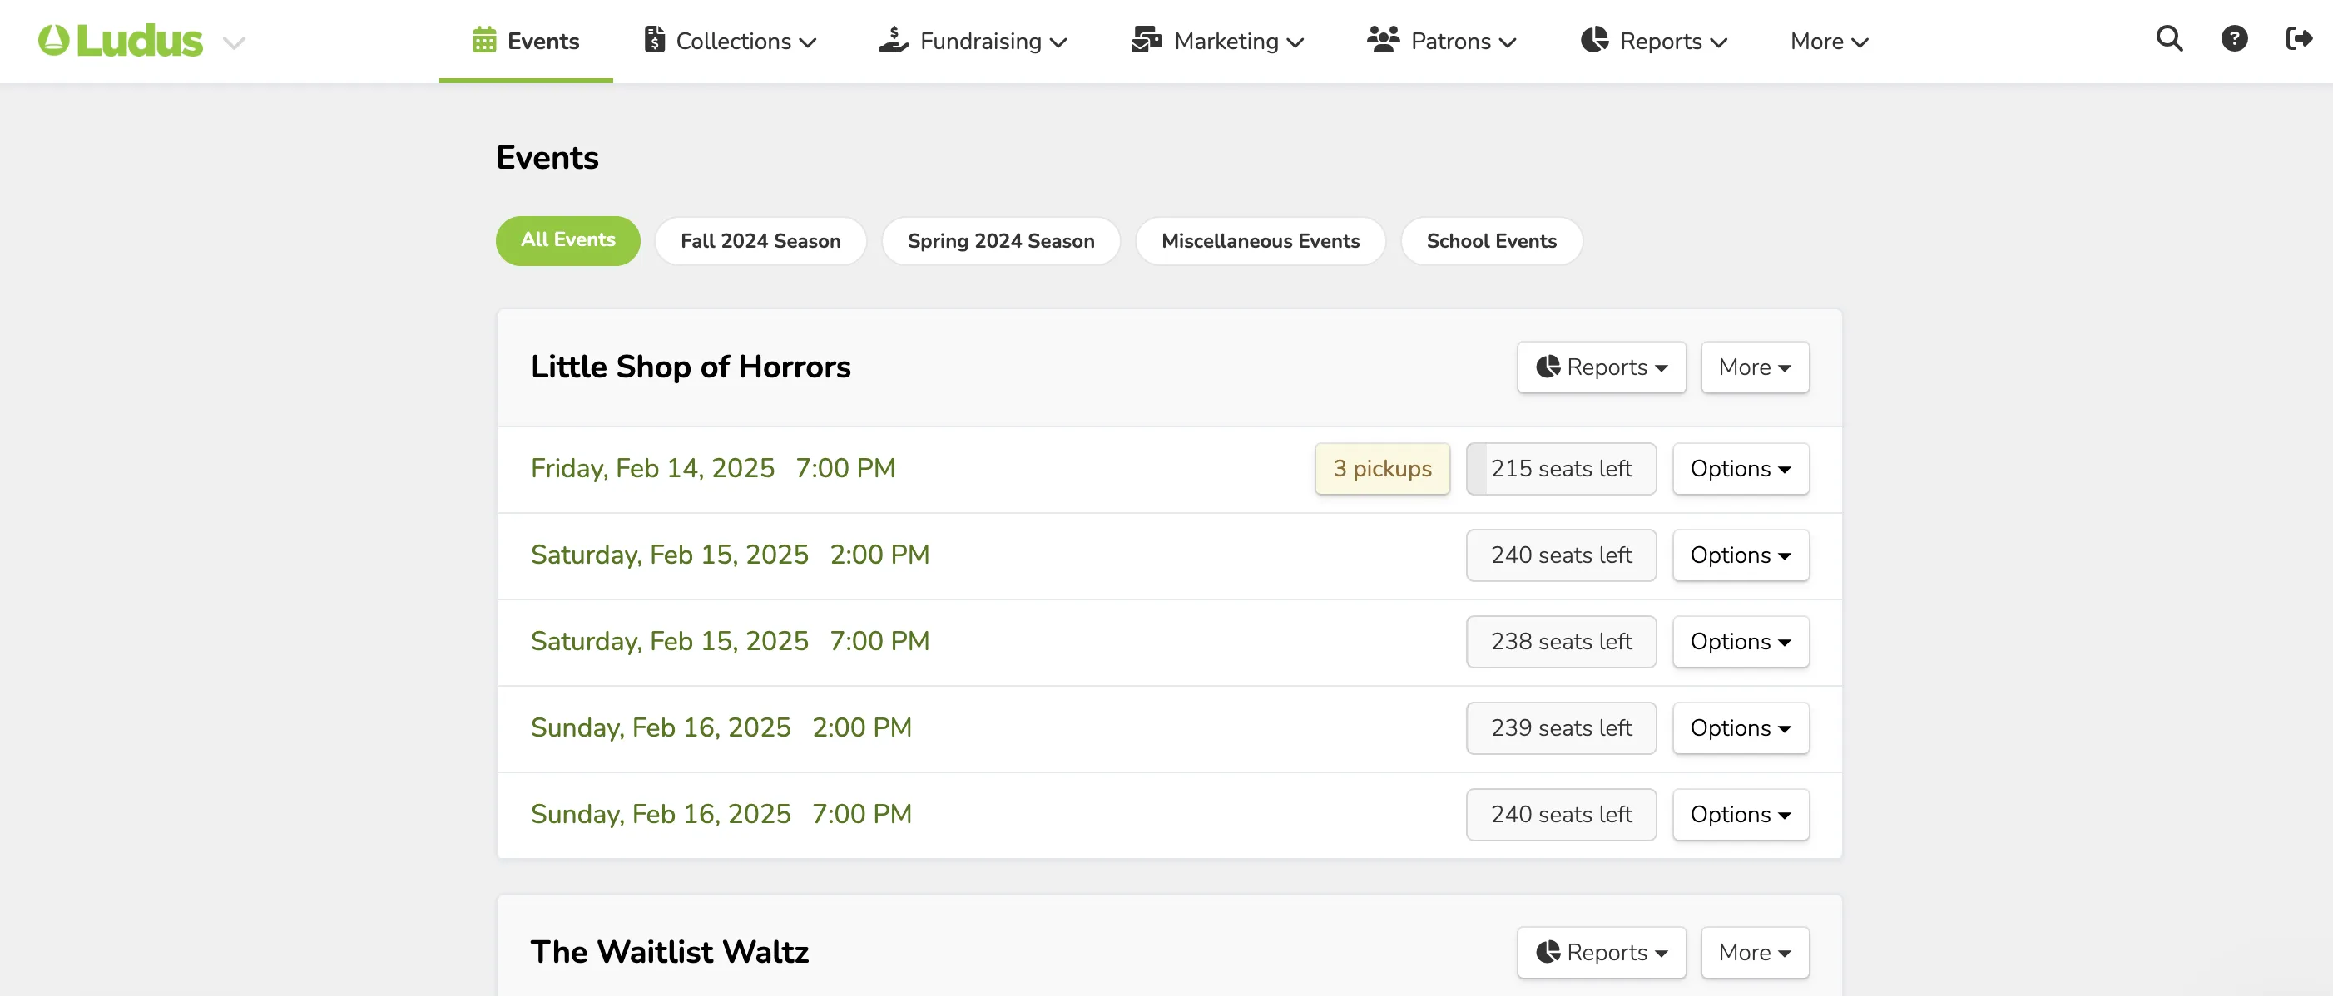Open More dropdown for The Waitlist Waltz
This screenshot has height=996, width=2333.
1754,953
